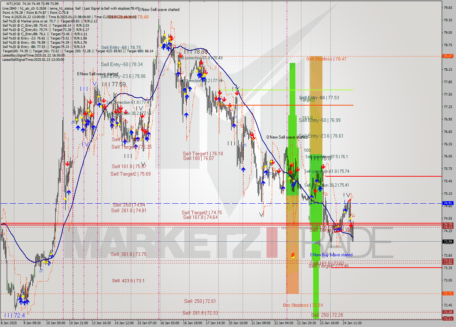
Task: Click the 'Sell 250 | 74.94' label
Action: pyautogui.click(x=129, y=205)
